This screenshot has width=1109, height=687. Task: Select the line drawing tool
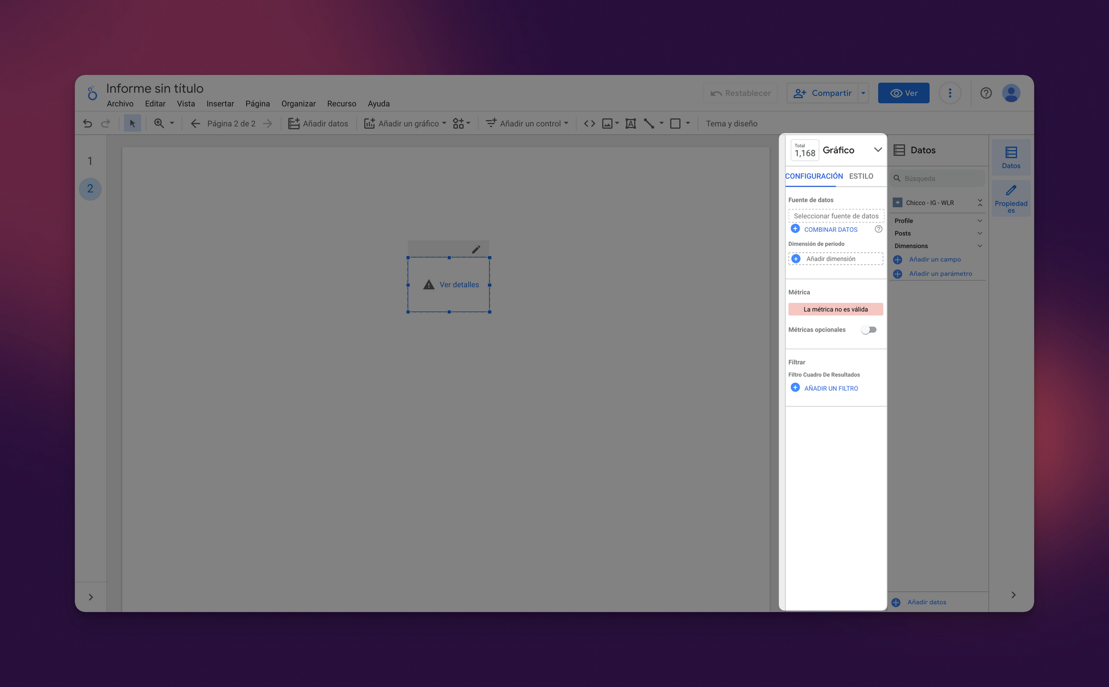[649, 124]
